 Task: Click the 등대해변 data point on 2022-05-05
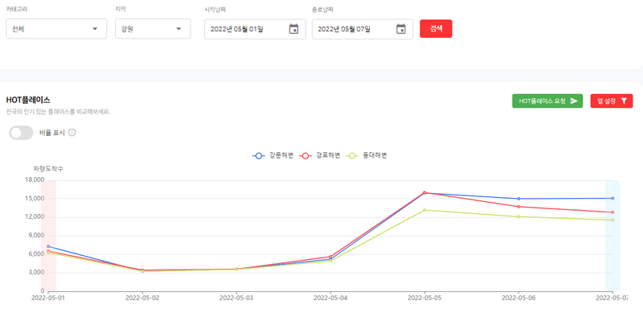click(x=424, y=210)
